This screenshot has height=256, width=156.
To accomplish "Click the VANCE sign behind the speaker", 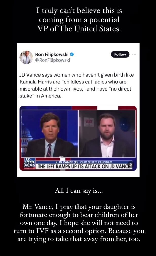I will (89, 122).
